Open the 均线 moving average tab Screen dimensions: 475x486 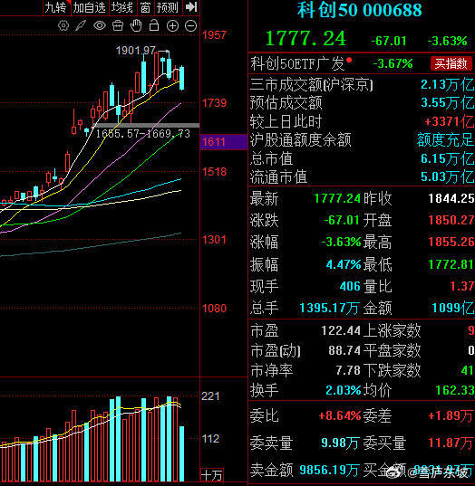coord(122,7)
